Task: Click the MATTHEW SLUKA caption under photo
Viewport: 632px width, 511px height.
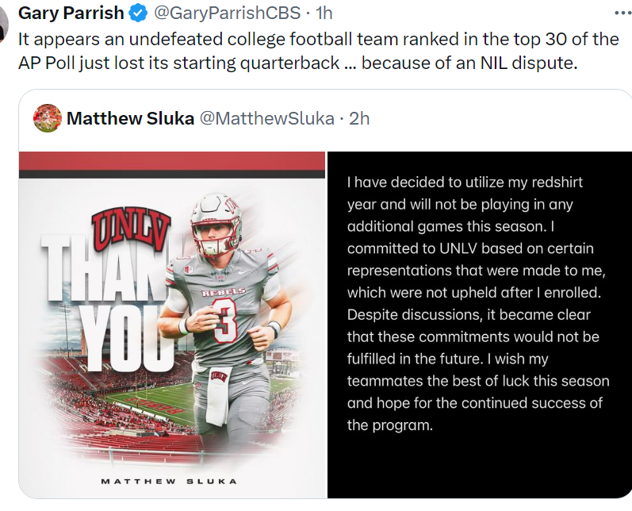Action: pyautogui.click(x=169, y=481)
